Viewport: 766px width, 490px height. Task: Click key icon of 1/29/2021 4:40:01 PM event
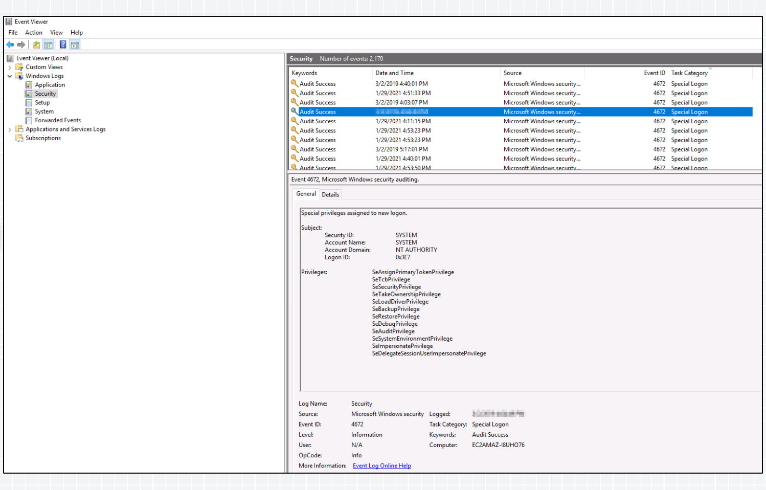[x=295, y=158]
